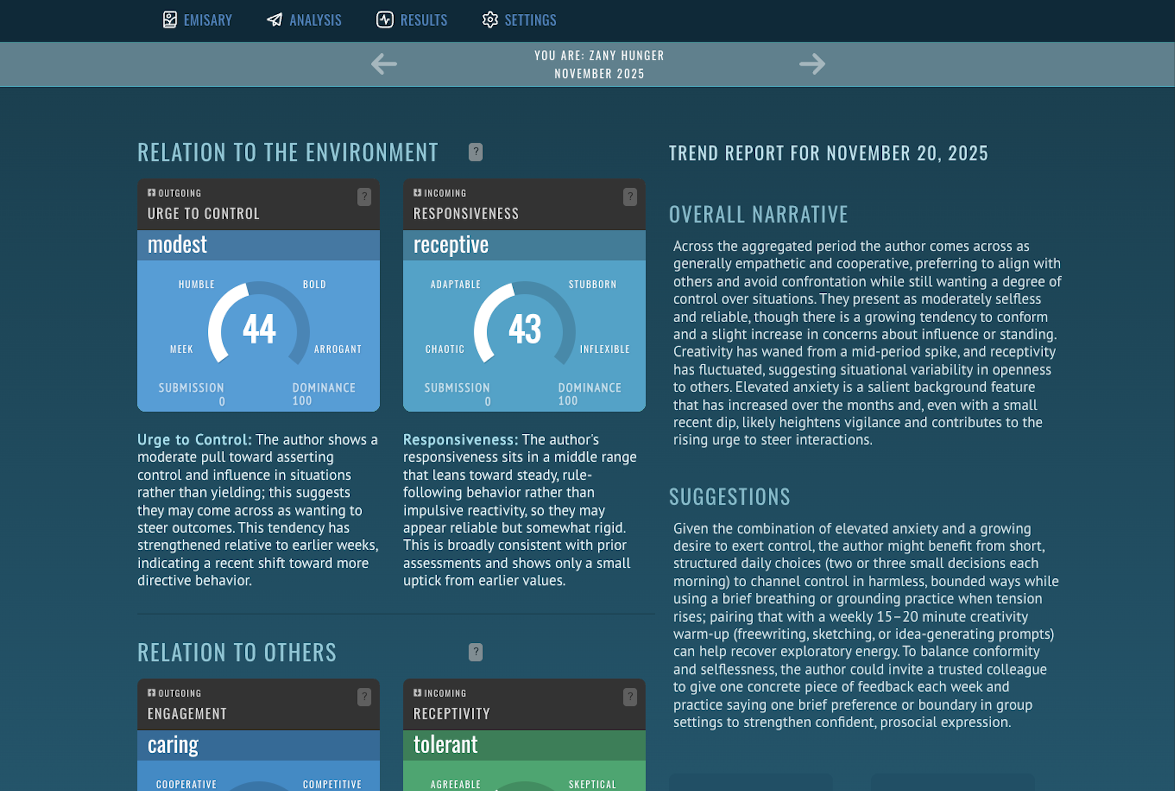Click the Urge to Control gauge showing 44

point(259,328)
